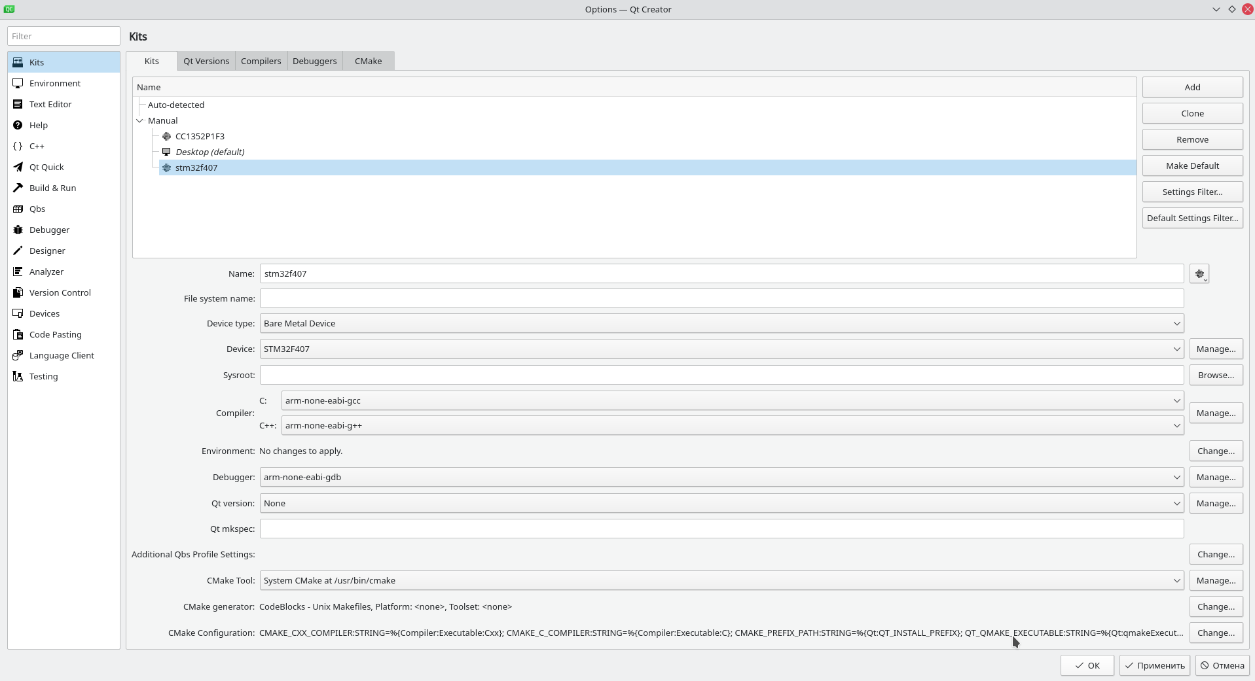
Task: Open Environment settings via its monitor icon
Action: [18, 83]
